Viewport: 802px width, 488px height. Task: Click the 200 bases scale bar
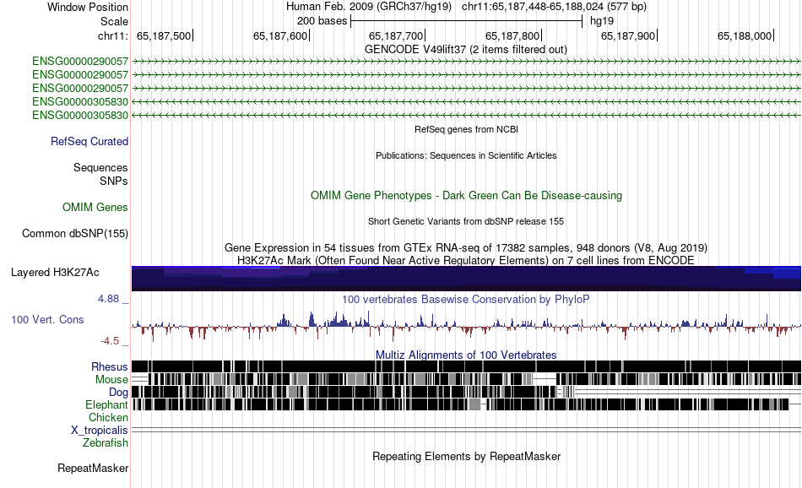coord(467,21)
